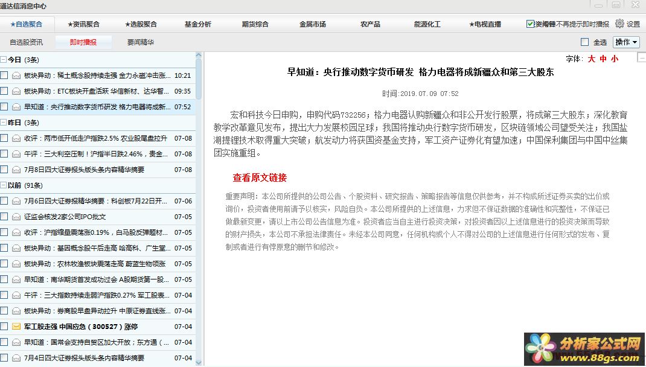Click envelope icon for ETC板块开盘活跃 row
This screenshot has width=646, height=367.
point(16,91)
